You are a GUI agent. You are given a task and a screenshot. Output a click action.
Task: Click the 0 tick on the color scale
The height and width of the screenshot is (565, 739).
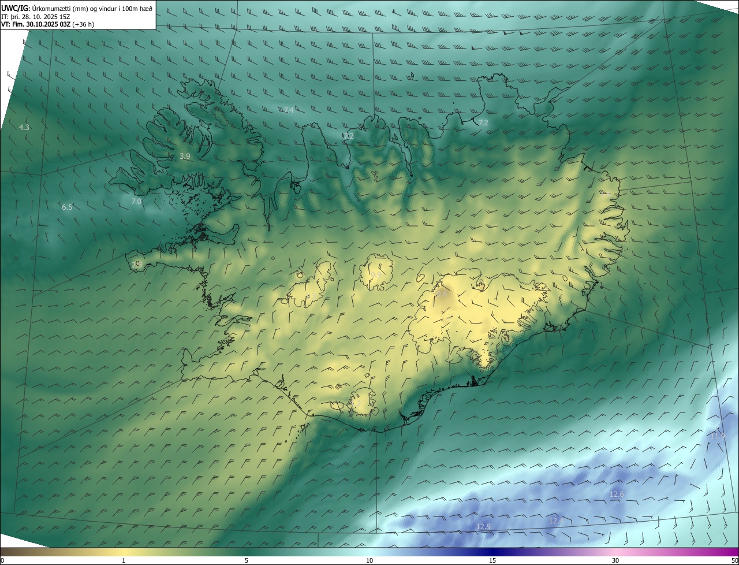(x=2, y=560)
